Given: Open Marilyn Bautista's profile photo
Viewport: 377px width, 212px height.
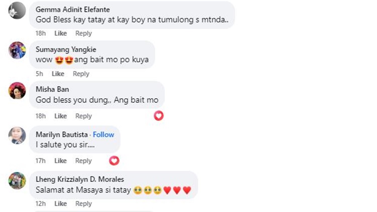Looking at the screenshot, I should (x=17, y=135).
